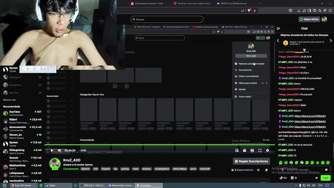
Task: Click the Buscar search field
Action: 167,19
